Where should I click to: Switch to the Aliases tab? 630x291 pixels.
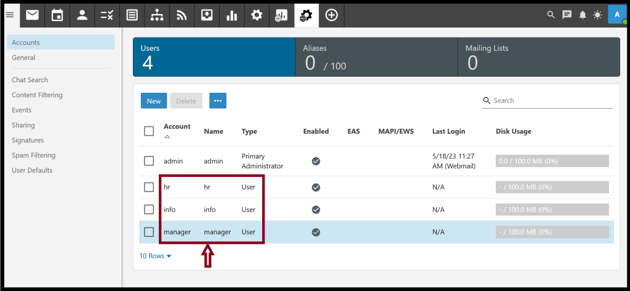[377, 57]
